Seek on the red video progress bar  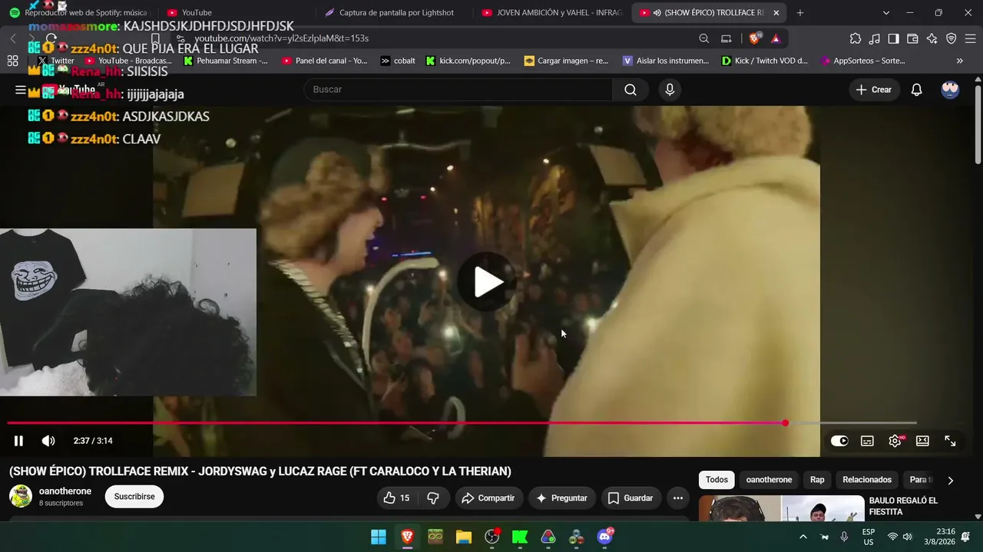(x=396, y=423)
